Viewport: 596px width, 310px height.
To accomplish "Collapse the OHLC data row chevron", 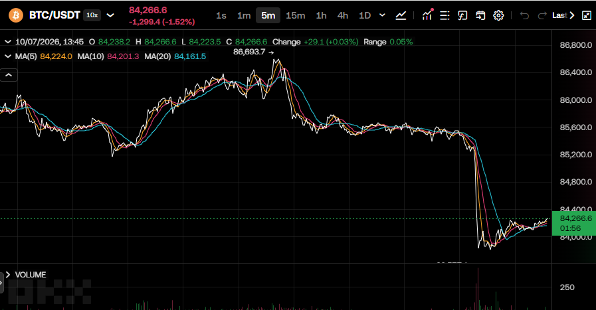I will 7,42.
